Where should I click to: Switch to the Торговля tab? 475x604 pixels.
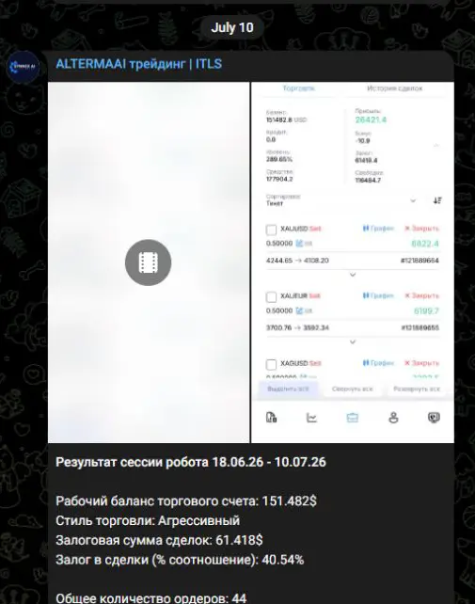click(x=299, y=88)
